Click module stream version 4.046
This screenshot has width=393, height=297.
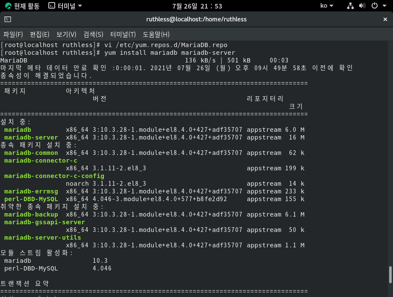(x=102, y=268)
